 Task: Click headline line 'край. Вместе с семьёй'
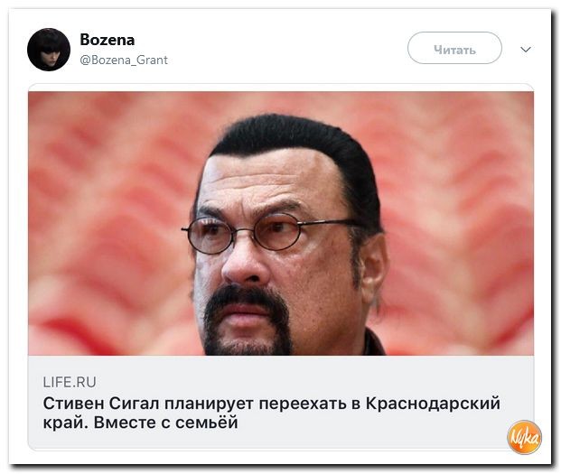pyautogui.click(x=140, y=423)
